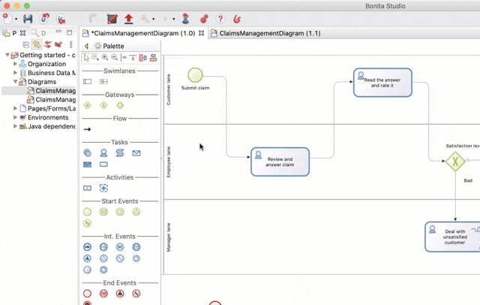Select the Pool icon under Swimlanes

click(87, 82)
